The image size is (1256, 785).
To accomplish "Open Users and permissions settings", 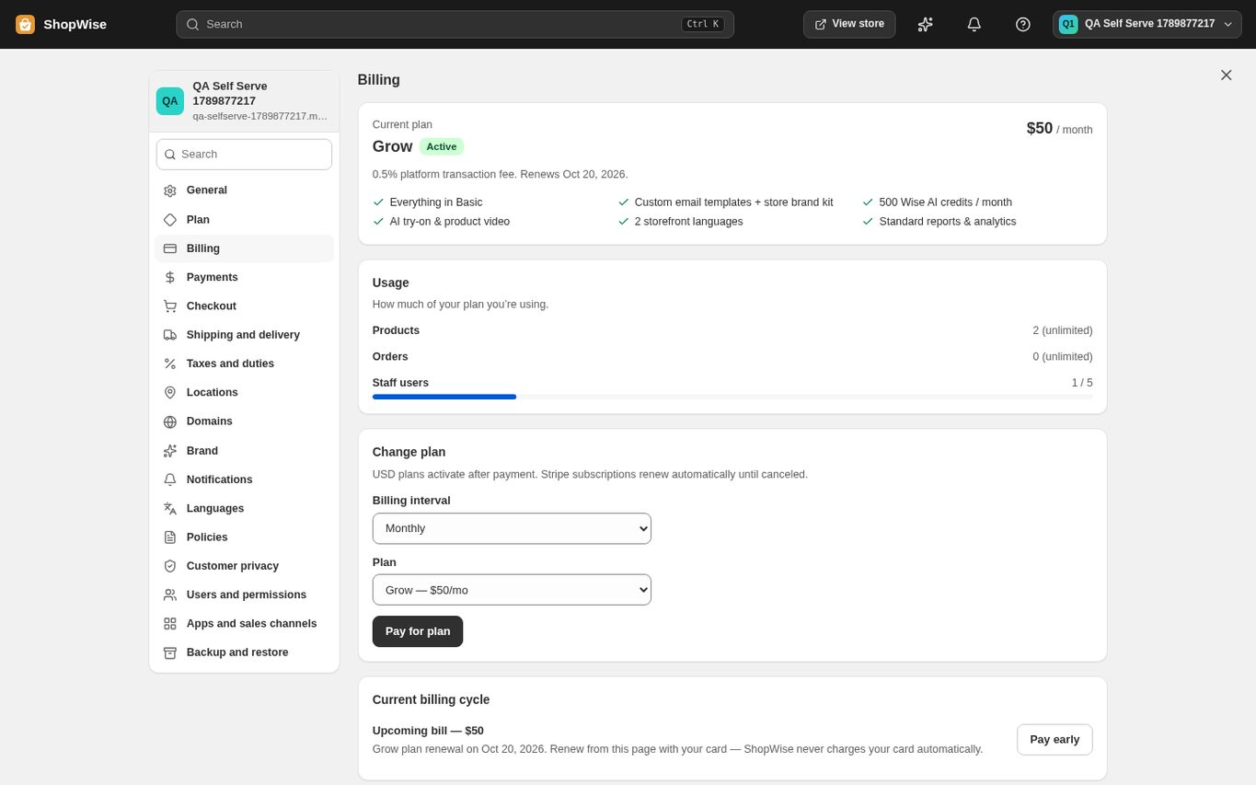I will coord(245,595).
